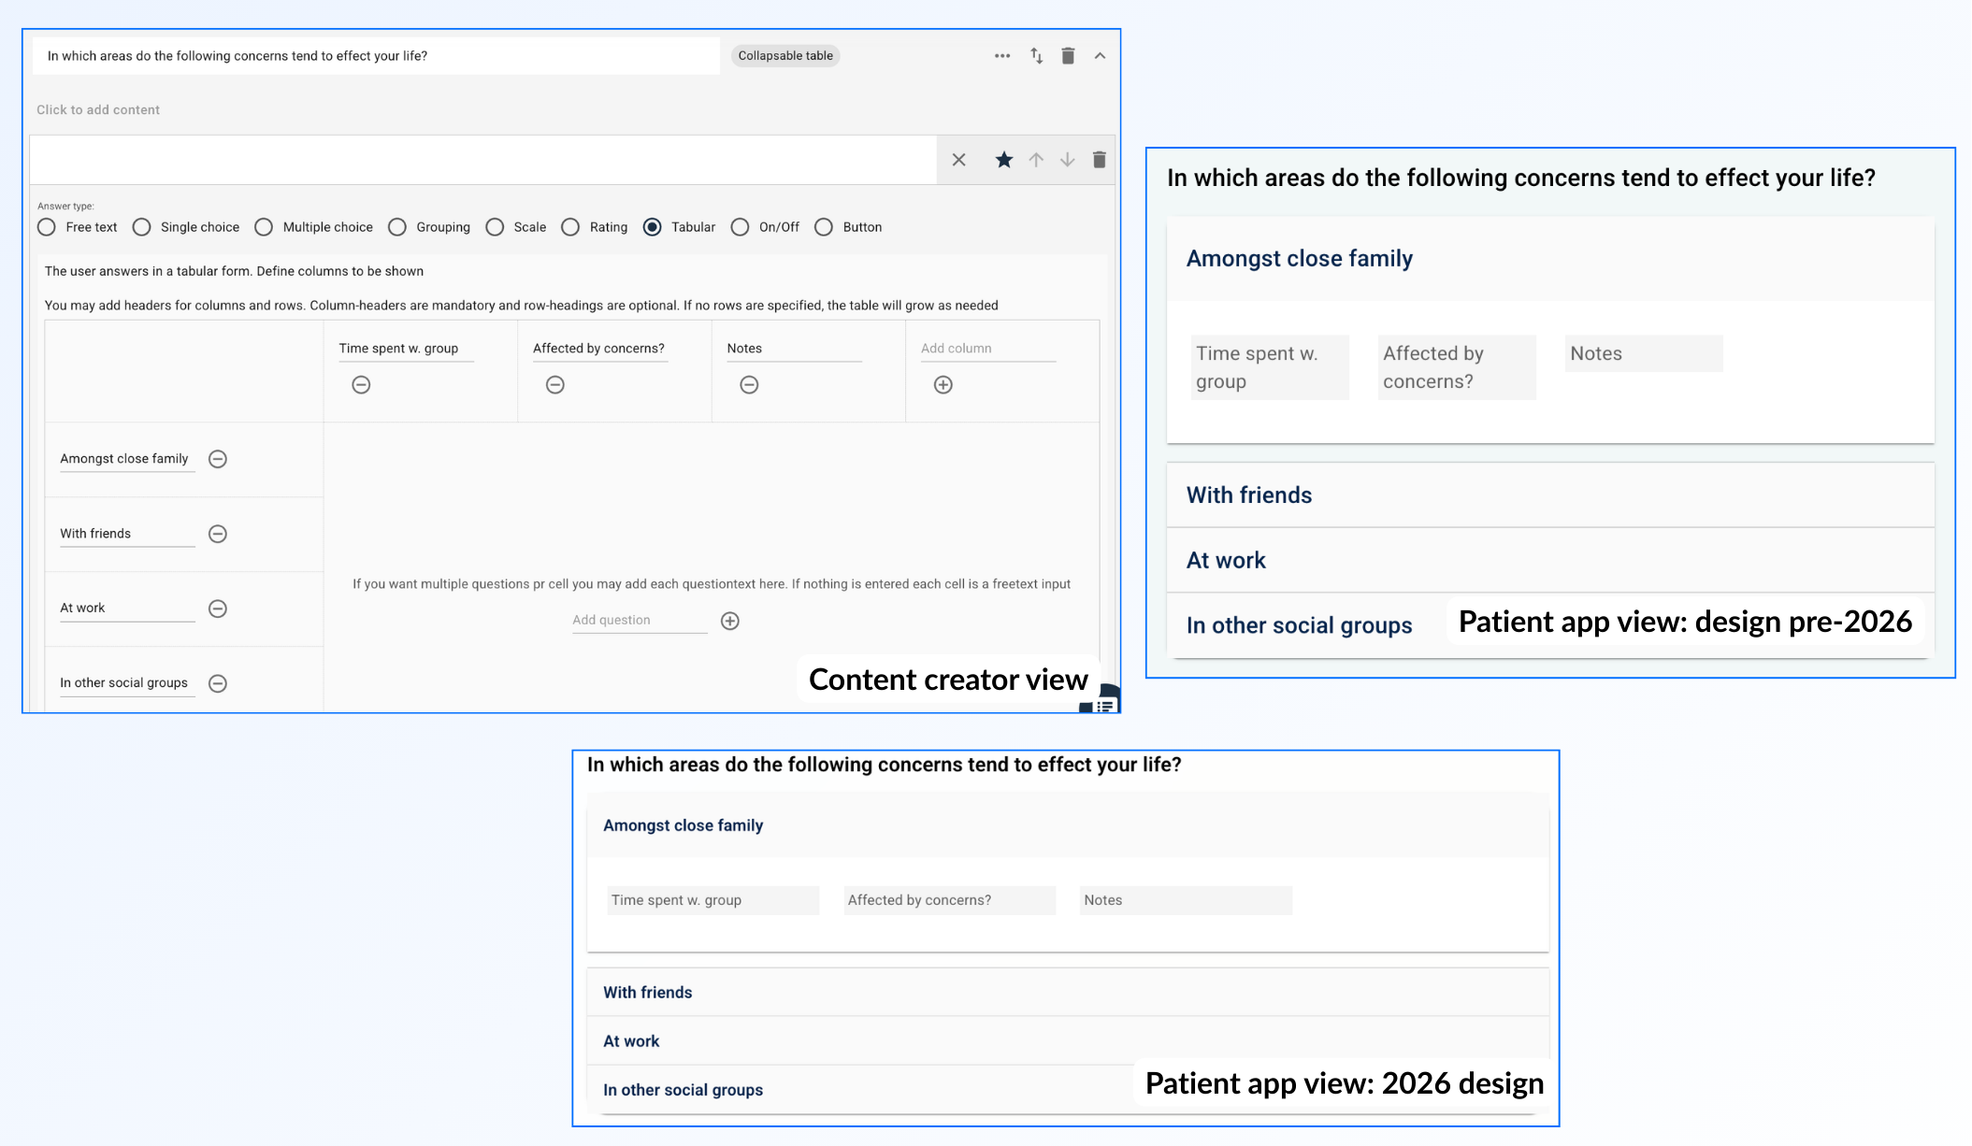The height and width of the screenshot is (1146, 1972).
Task: Click the star favorite icon
Action: click(x=1003, y=160)
